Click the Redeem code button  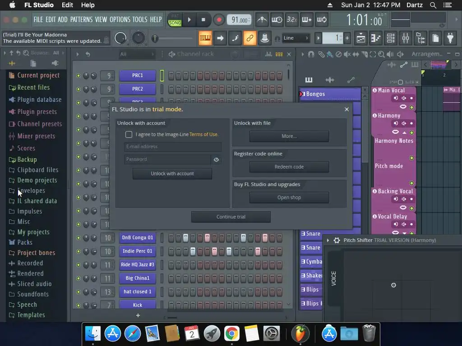(289, 167)
